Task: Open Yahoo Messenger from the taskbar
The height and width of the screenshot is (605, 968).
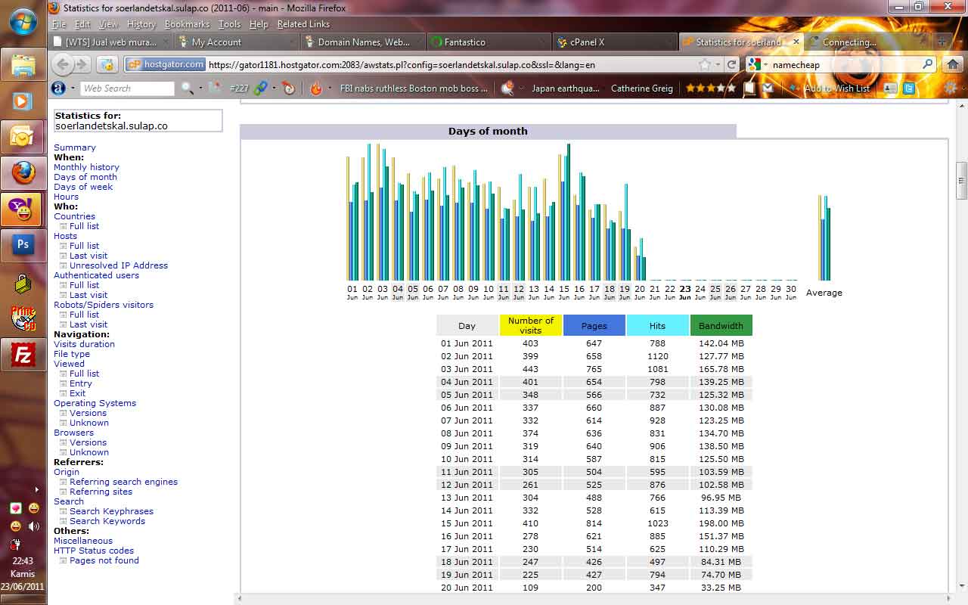Action: pyautogui.click(x=23, y=209)
